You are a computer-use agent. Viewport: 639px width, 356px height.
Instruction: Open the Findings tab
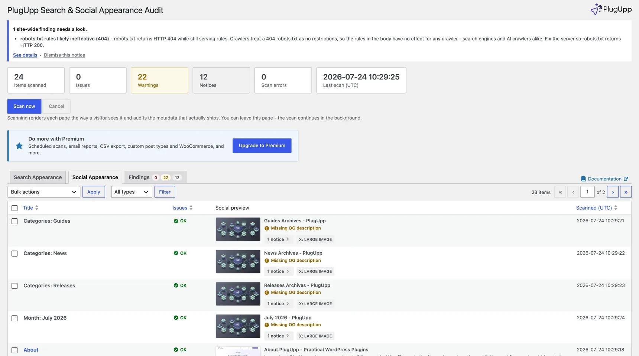[x=155, y=177]
